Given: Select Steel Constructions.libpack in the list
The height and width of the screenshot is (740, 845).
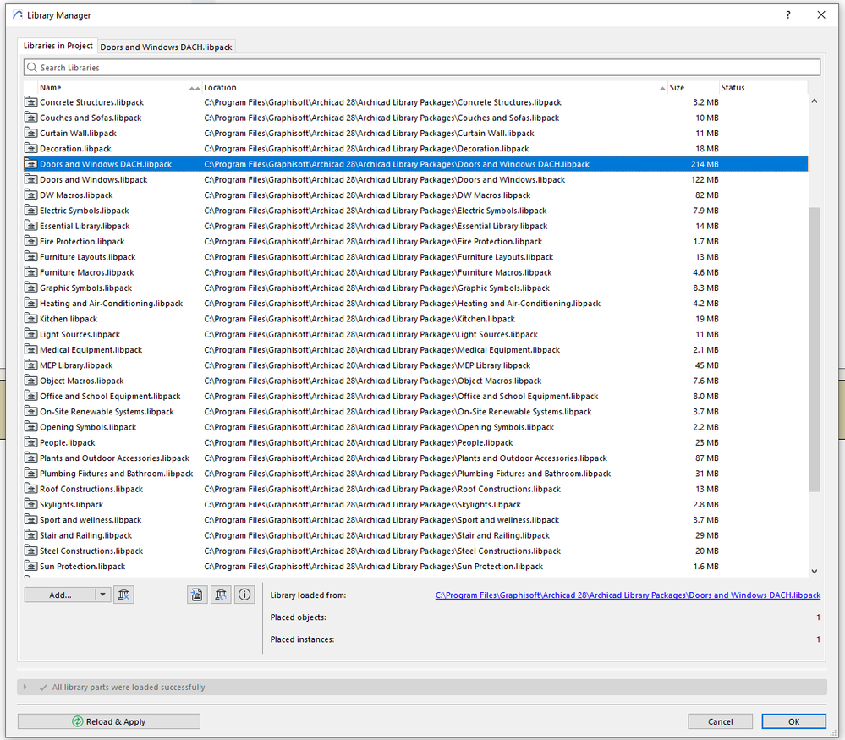Looking at the screenshot, I should tap(91, 551).
